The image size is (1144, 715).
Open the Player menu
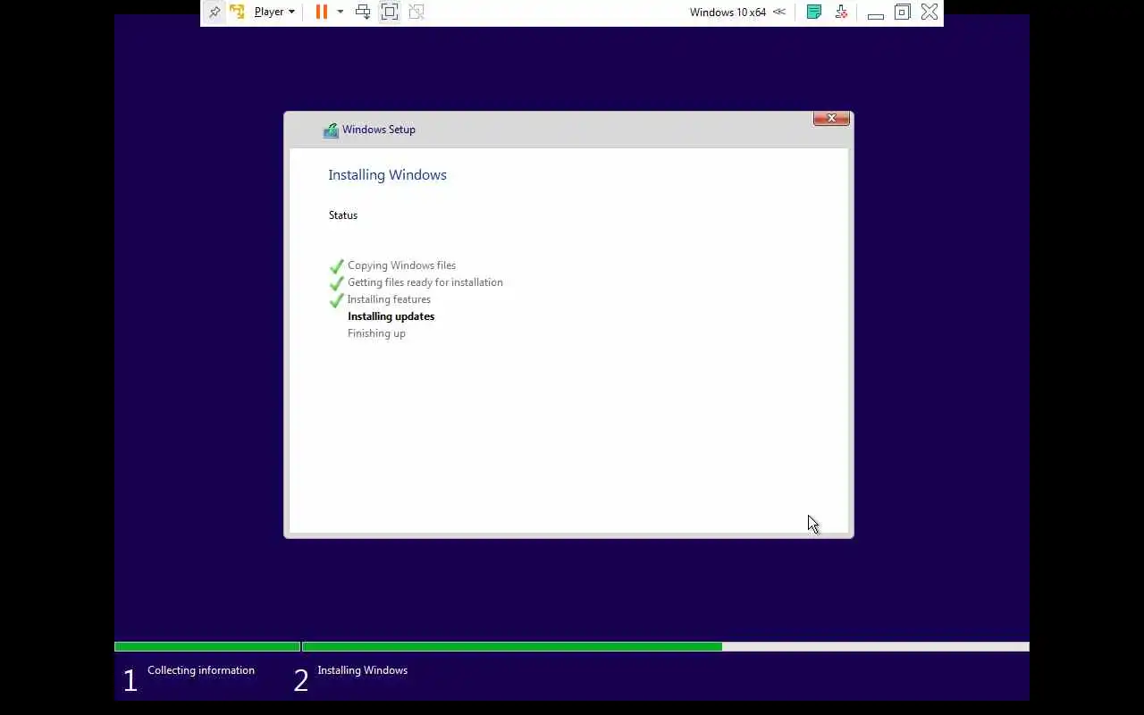(274, 12)
